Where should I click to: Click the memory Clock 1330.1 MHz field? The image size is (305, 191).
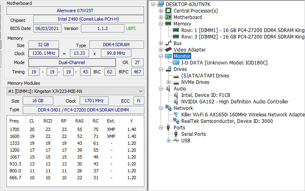tap(44, 53)
